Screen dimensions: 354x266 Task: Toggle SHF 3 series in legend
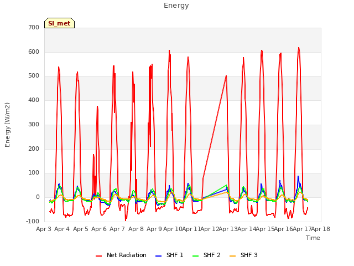pyautogui.click(x=243, y=255)
